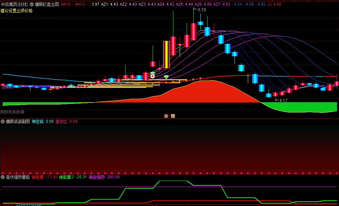Click the 神密底: 0.00 readout
339x206 pixels.
(x=43, y=121)
